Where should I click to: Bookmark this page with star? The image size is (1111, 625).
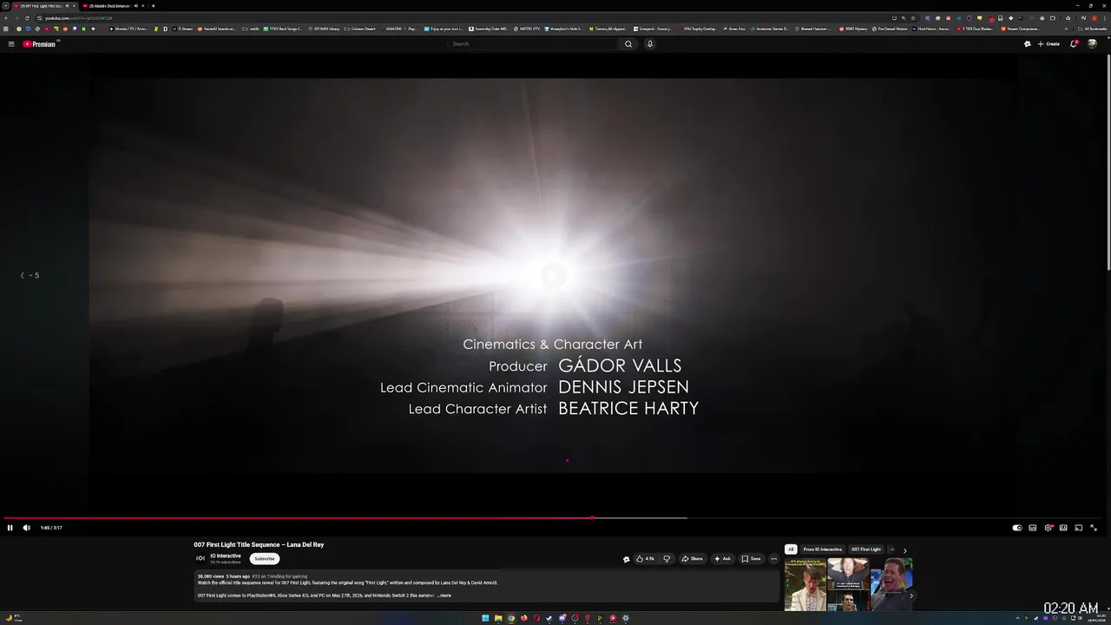(x=913, y=18)
